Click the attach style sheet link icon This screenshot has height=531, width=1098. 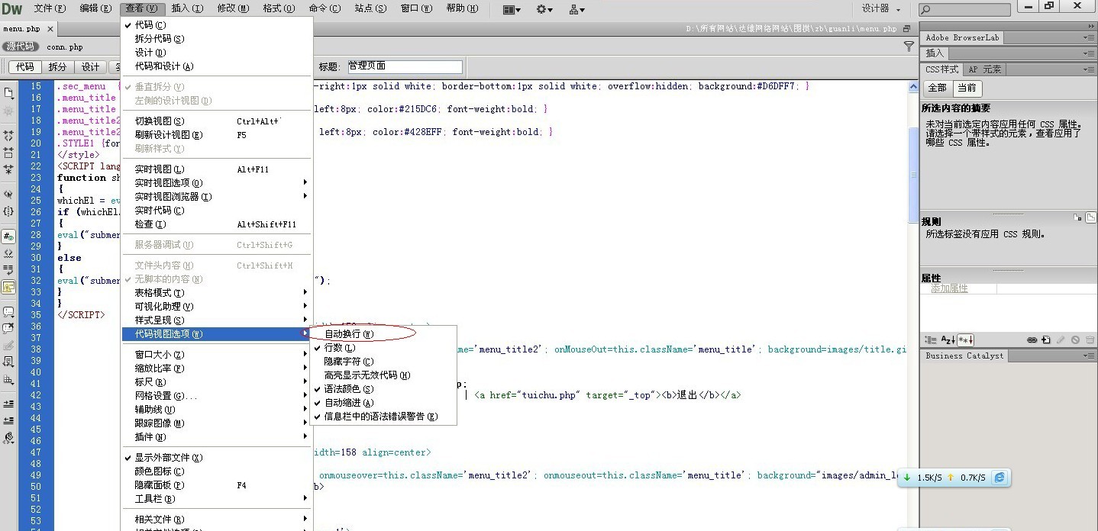pyautogui.click(x=1032, y=340)
